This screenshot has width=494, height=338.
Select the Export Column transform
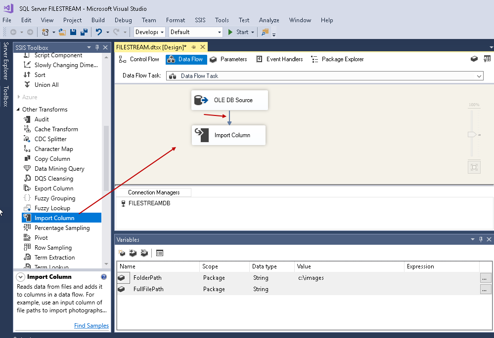click(x=54, y=188)
